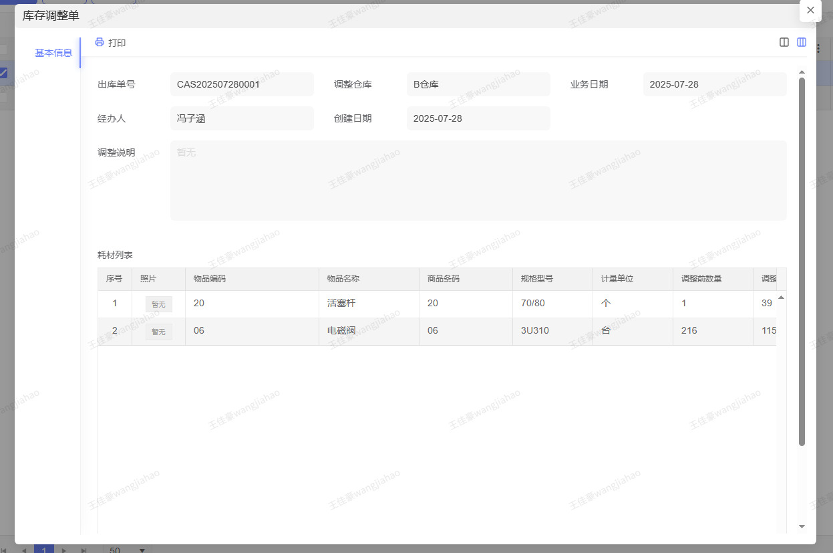Click the 业务日期 field showing 2025-07-28
Viewport: 833px width, 553px height.
tap(714, 84)
